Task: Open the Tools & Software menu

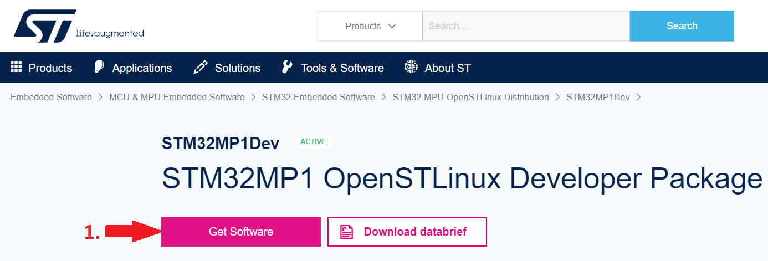Action: (342, 68)
